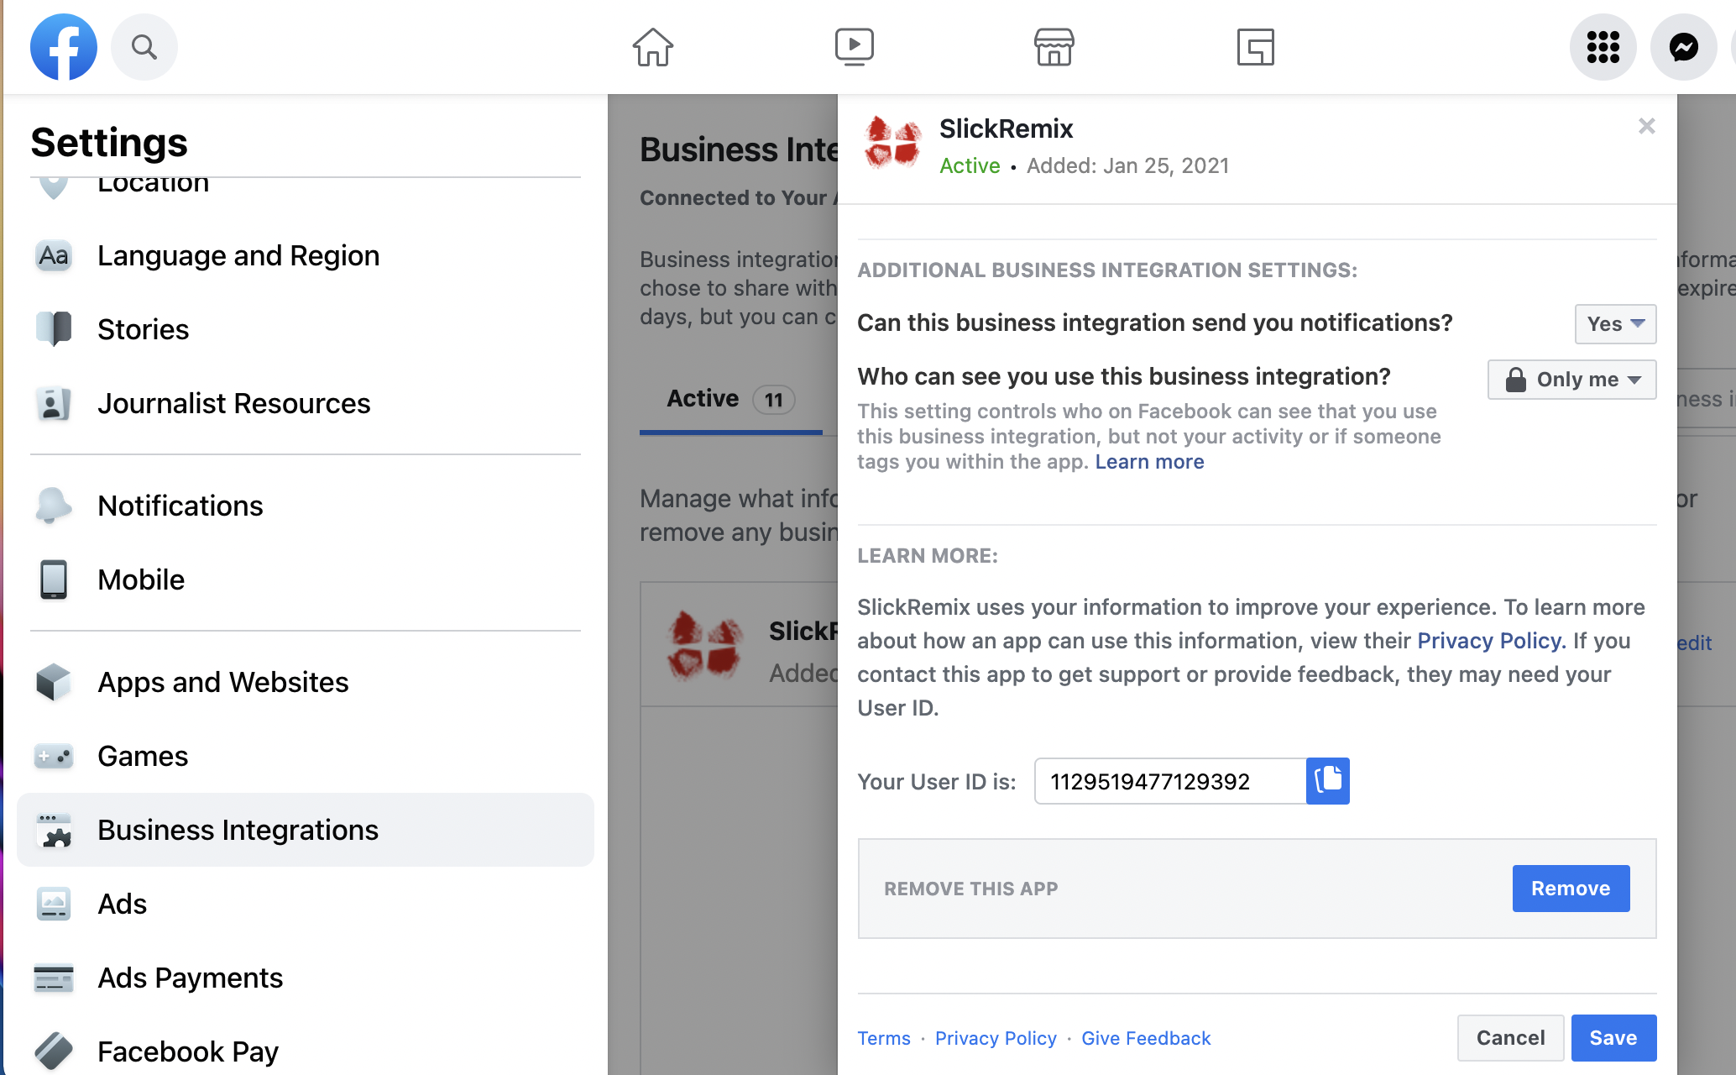
Task: Close the SlickRemix dialog
Action: (x=1647, y=126)
